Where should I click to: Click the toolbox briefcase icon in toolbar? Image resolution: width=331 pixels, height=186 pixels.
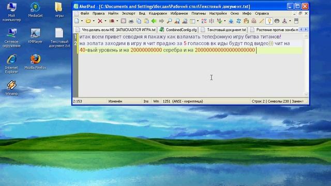point(254,21)
